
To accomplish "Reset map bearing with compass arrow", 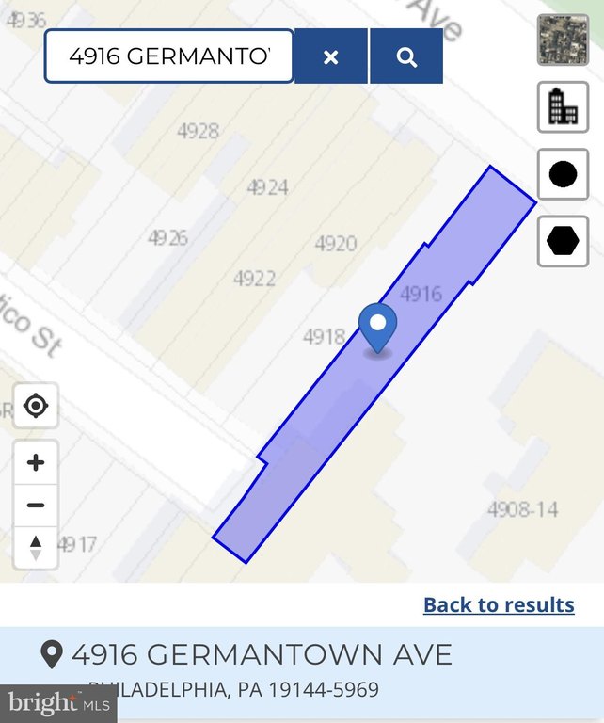I will click(x=36, y=548).
